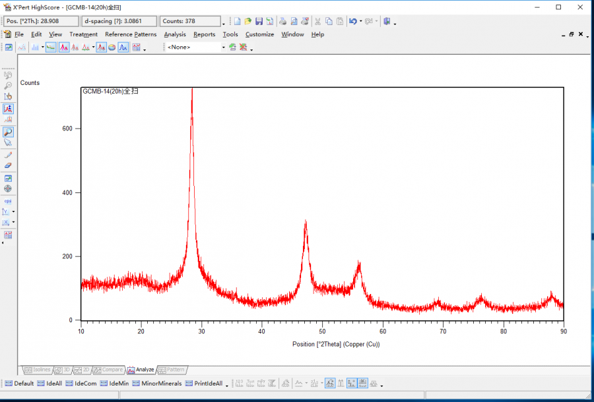Expand the Undo history dropdown arrow
The width and height of the screenshot is (594, 402).
tap(360, 22)
